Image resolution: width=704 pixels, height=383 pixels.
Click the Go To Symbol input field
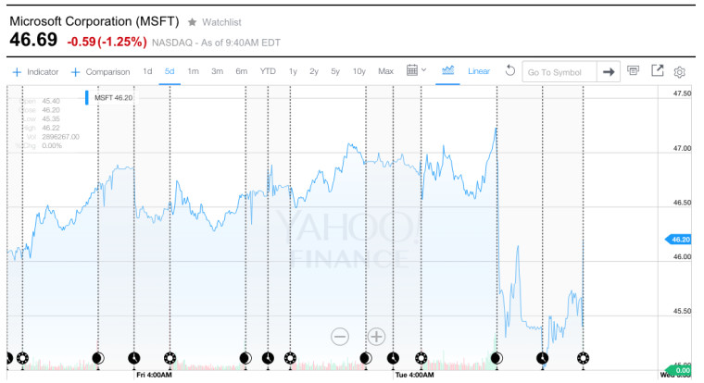558,71
